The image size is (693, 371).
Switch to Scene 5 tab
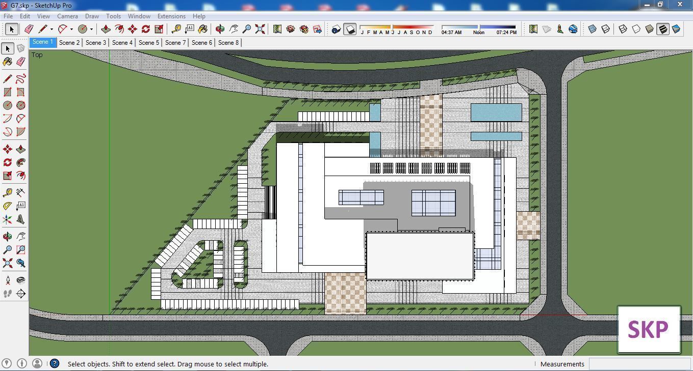pos(149,43)
